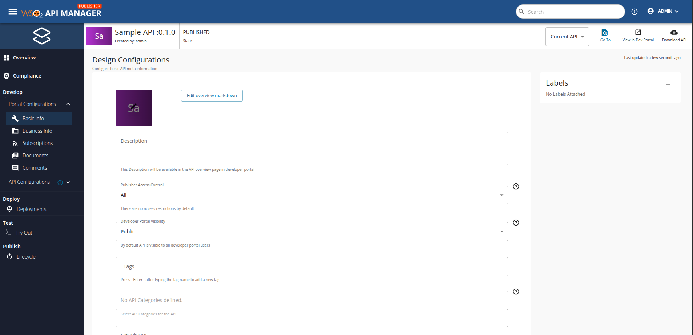Viewport: 693px width, 335px height.
Task: Open the Deployments page
Action: tap(31, 209)
